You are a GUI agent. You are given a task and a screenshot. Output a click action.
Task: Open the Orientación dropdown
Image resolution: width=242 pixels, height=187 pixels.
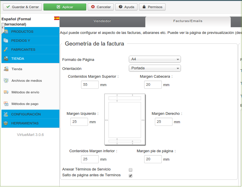click(155, 68)
